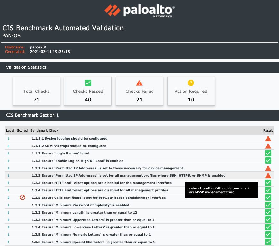Click the green checkmark for 1.3.6 Special Characters check
The width and height of the screenshot is (279, 246).
click(268, 242)
